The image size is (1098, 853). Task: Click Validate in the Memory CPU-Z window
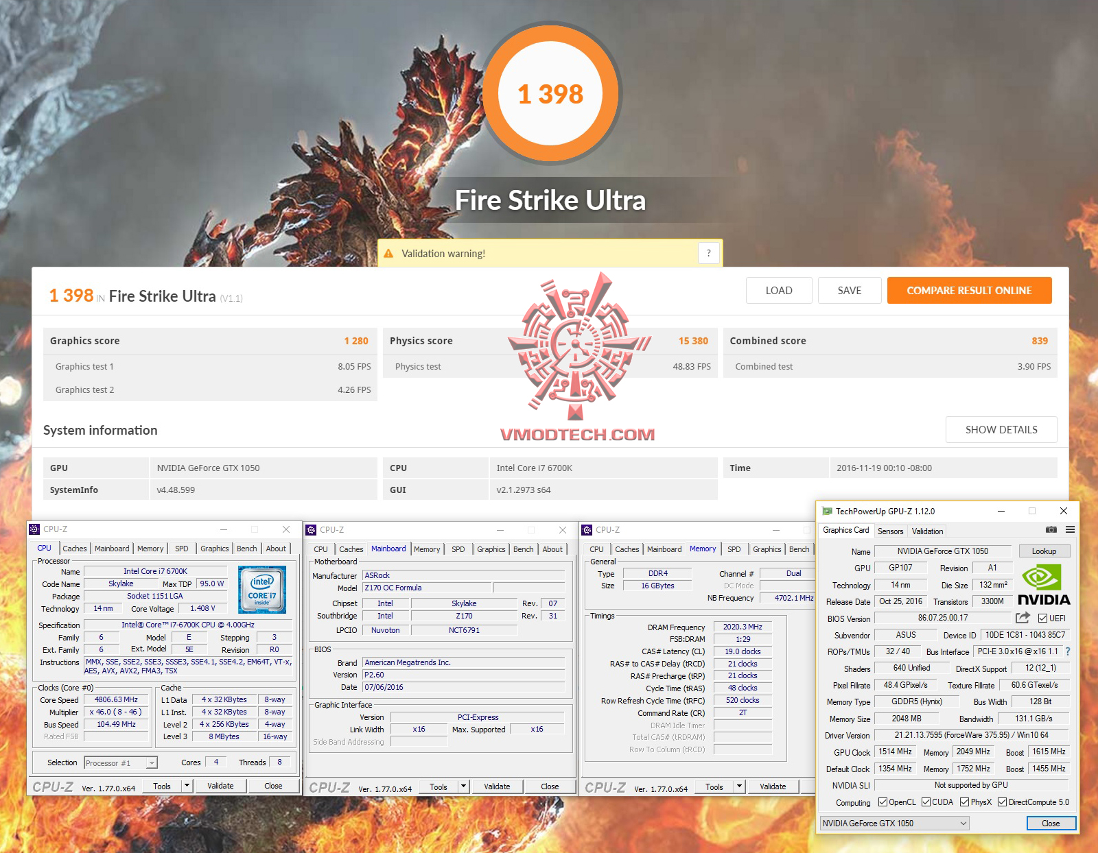coord(773,786)
